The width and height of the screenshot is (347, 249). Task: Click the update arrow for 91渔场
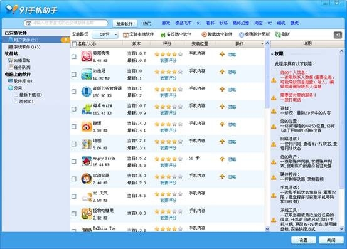[x=222, y=72]
